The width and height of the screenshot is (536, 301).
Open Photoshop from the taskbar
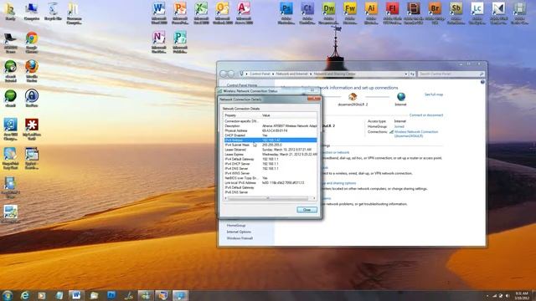tap(111, 295)
